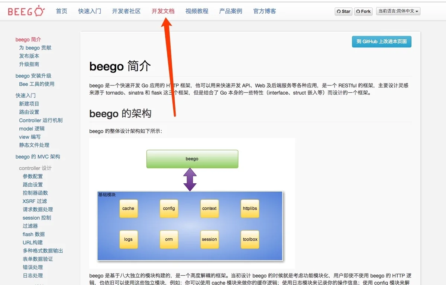Open URL构建 sidebar link
The width and height of the screenshot is (446, 285).
[33, 242]
